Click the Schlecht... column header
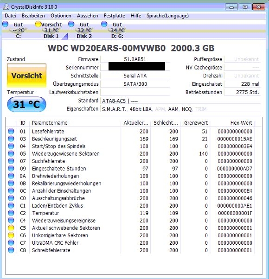Screen dimensions: 269x279 [166, 123]
